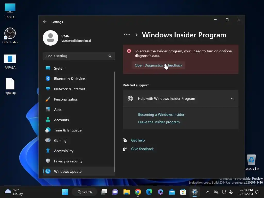Image resolution: width=264 pixels, height=198 pixels.
Task: Open the notifications bell
Action: pos(257,192)
